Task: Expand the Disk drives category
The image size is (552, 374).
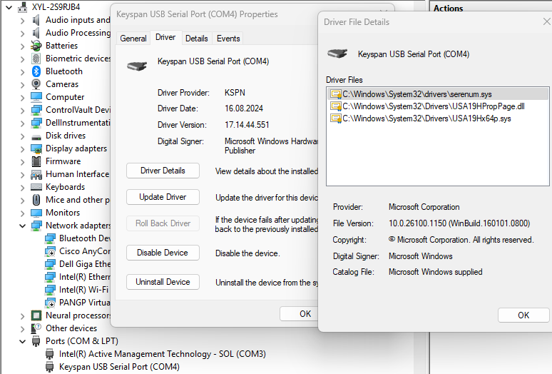Action: pyautogui.click(x=23, y=136)
